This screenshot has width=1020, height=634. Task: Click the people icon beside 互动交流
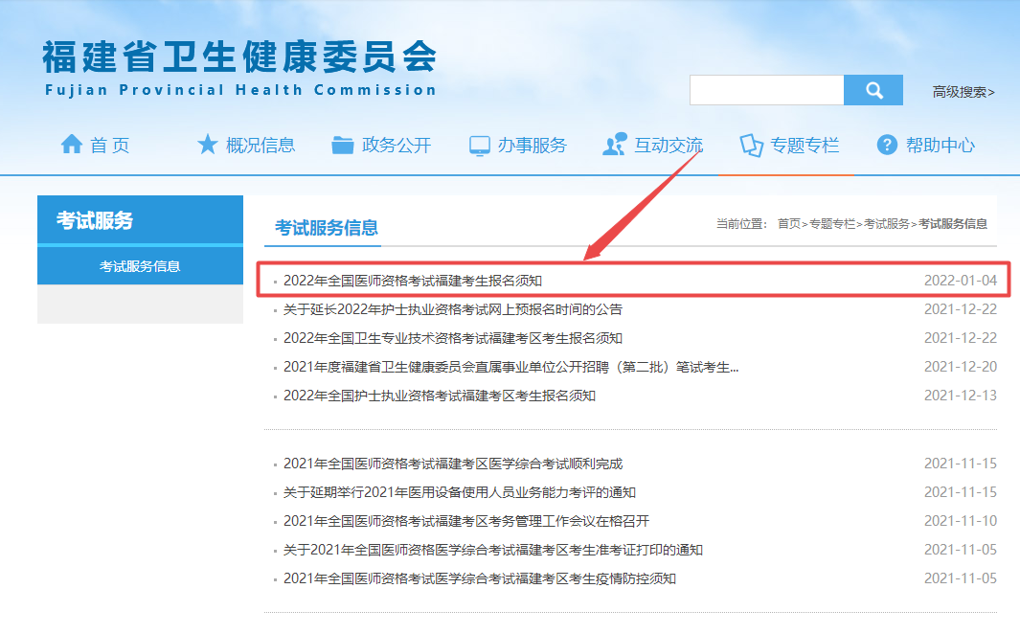tap(615, 145)
